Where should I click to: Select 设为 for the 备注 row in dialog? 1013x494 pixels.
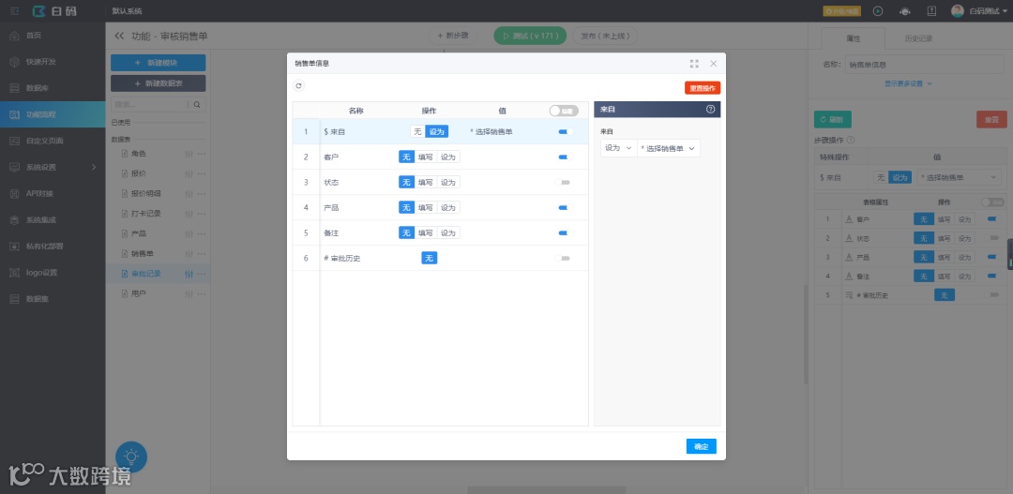(447, 232)
